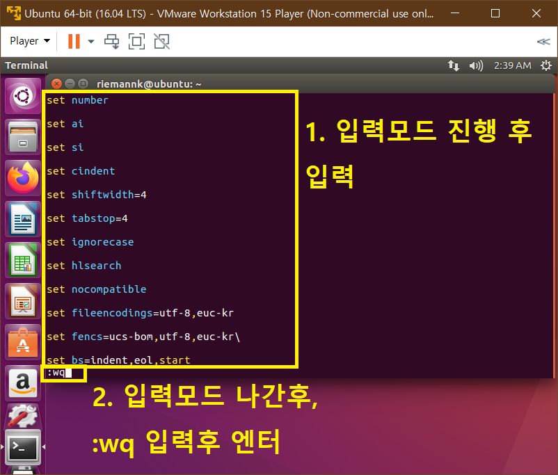Click the 'set nocompatible' line
Viewport: 558px width, 475px height.
coord(97,289)
